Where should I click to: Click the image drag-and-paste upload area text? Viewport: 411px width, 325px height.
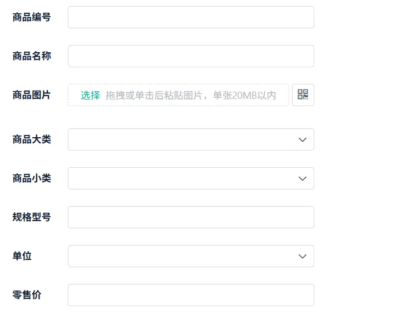click(x=191, y=95)
